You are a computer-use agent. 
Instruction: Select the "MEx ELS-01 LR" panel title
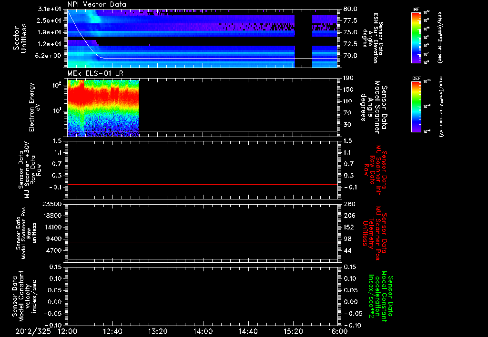tap(95, 74)
